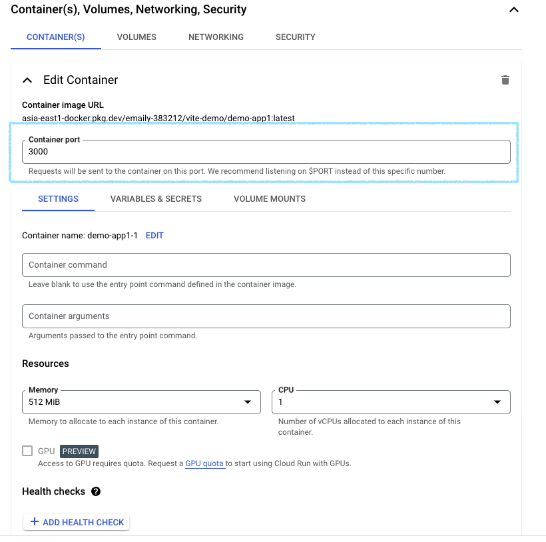The height and width of the screenshot is (542, 546).
Task: Collapse the Edit Container section chevron
Action: point(27,81)
